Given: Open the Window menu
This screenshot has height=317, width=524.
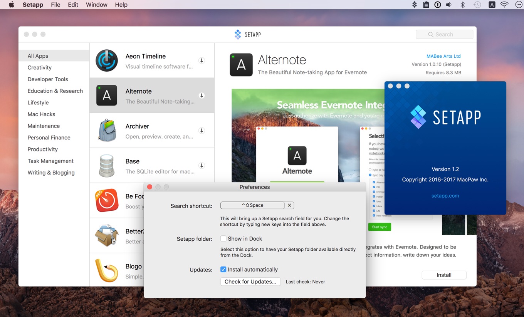Looking at the screenshot, I should coord(96,5).
